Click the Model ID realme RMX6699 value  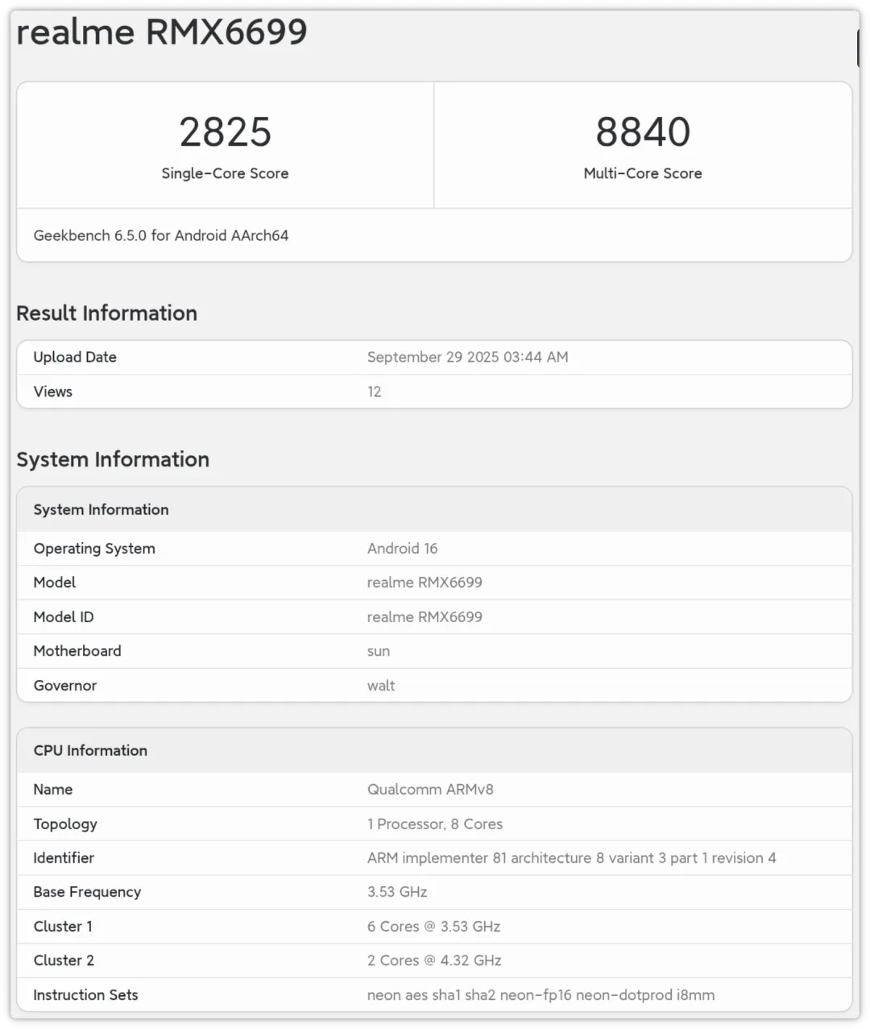(x=425, y=617)
